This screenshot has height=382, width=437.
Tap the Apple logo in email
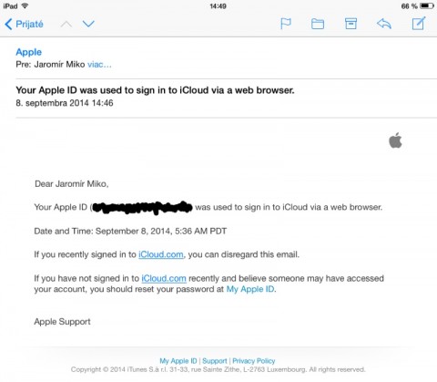click(395, 140)
